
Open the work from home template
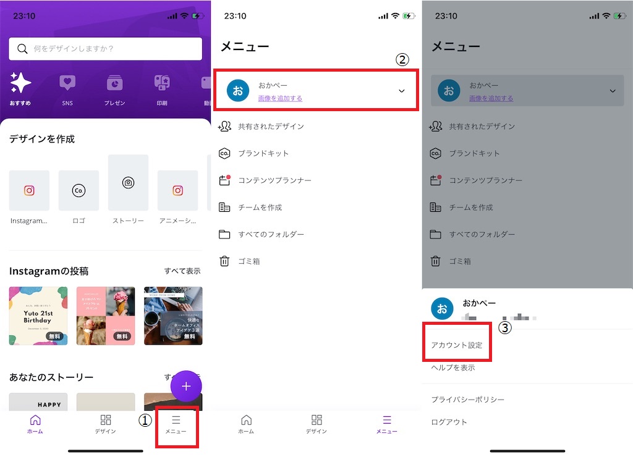173,316
